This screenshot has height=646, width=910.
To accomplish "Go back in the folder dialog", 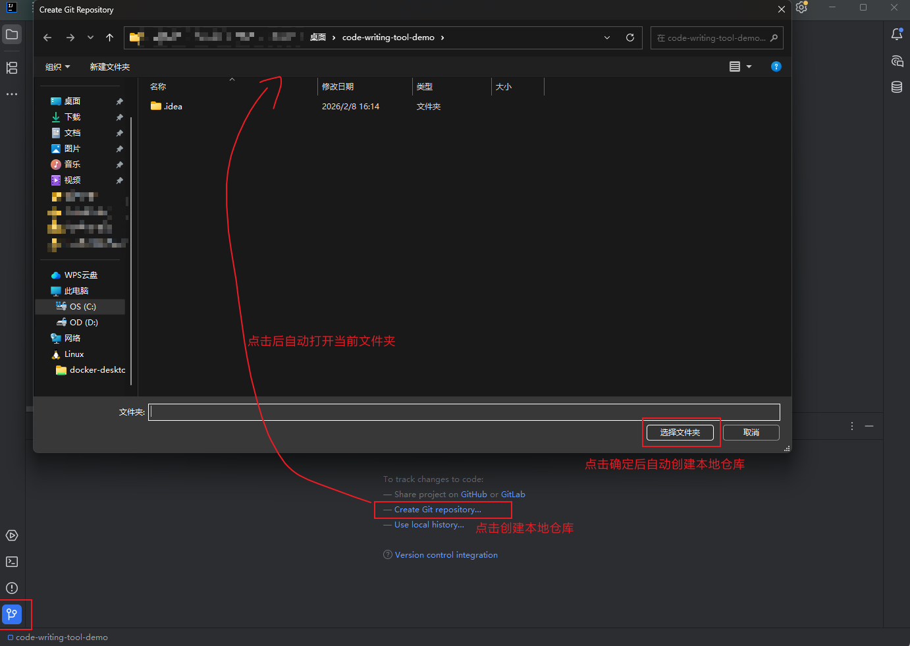I will (47, 38).
